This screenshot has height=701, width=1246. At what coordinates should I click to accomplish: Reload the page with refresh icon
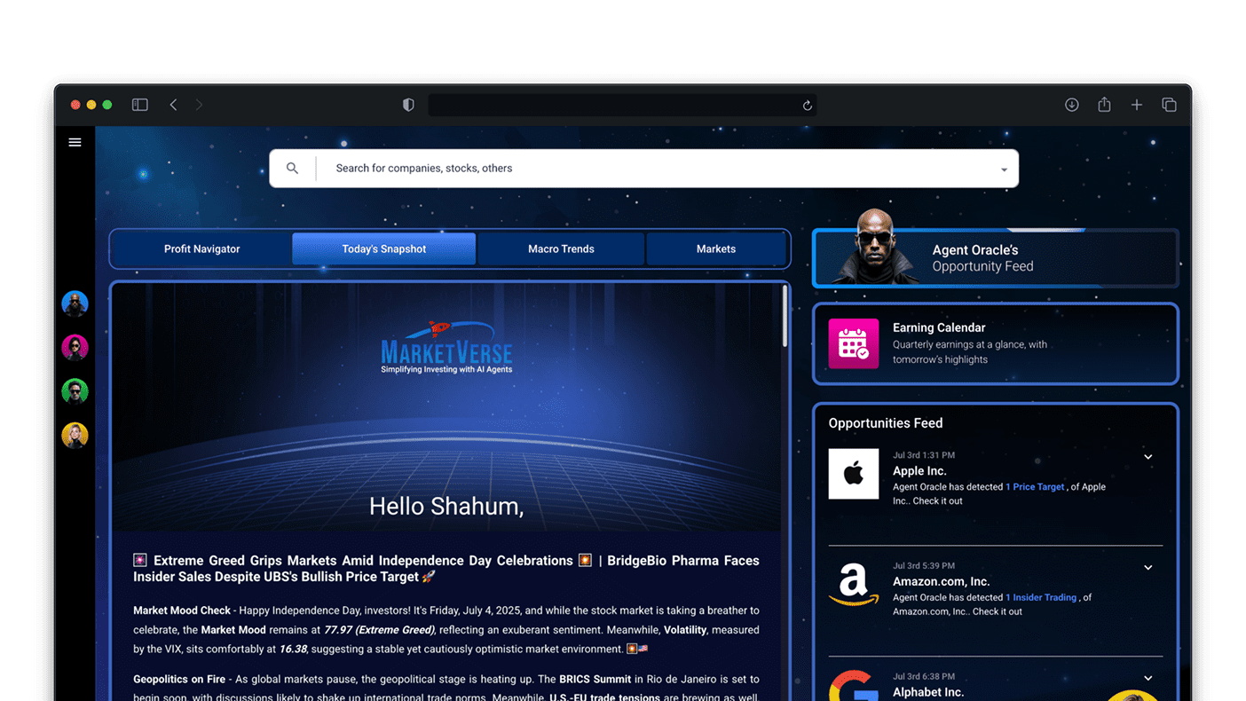coord(807,105)
